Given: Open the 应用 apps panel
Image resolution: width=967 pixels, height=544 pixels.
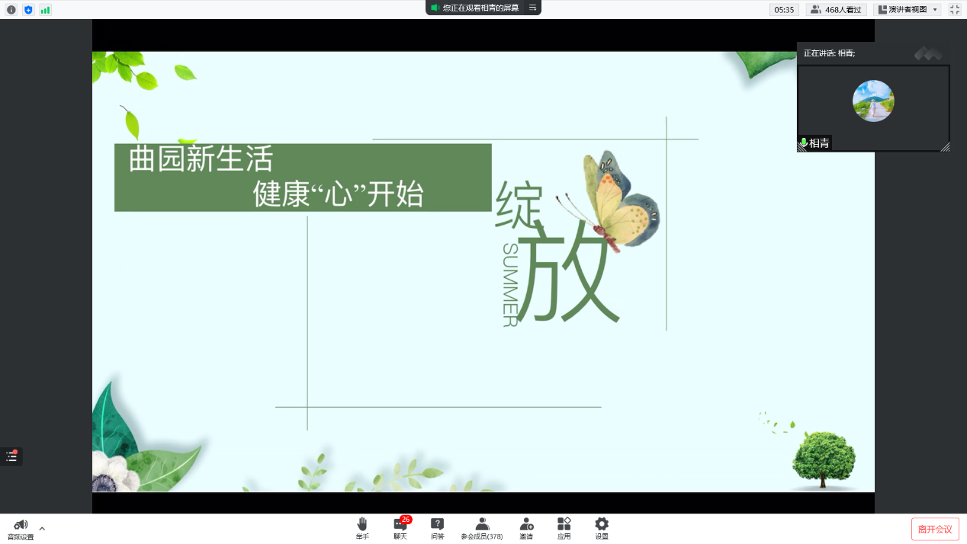Looking at the screenshot, I should click(x=564, y=527).
